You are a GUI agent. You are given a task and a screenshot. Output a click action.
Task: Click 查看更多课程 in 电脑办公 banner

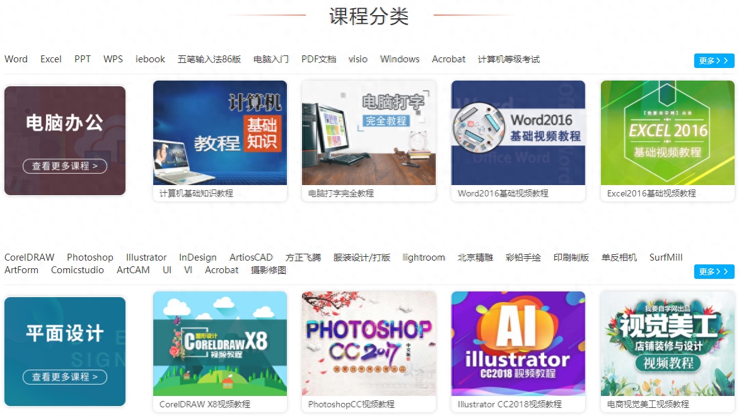(x=65, y=166)
